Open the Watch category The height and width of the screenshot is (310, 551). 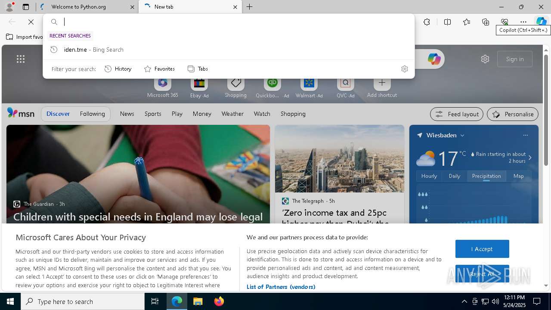(262, 114)
